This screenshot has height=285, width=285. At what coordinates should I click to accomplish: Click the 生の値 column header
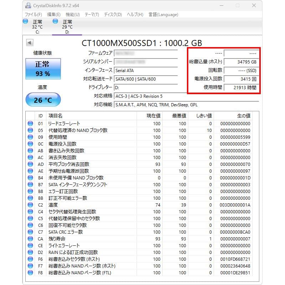(233, 116)
